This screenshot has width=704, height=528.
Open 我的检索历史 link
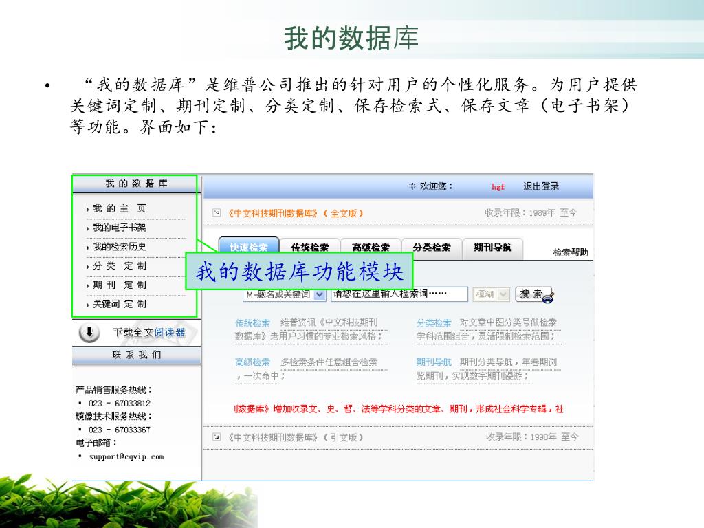click(x=120, y=247)
